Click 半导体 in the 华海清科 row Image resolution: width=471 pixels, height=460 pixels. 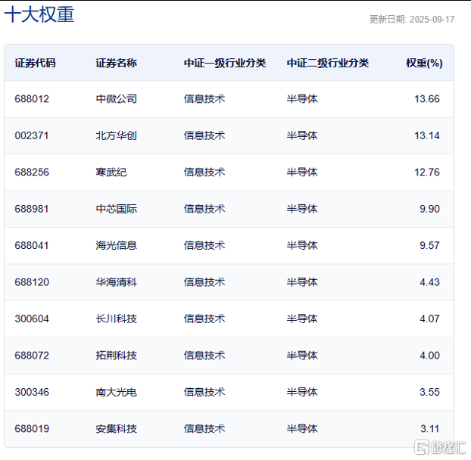coord(302,282)
